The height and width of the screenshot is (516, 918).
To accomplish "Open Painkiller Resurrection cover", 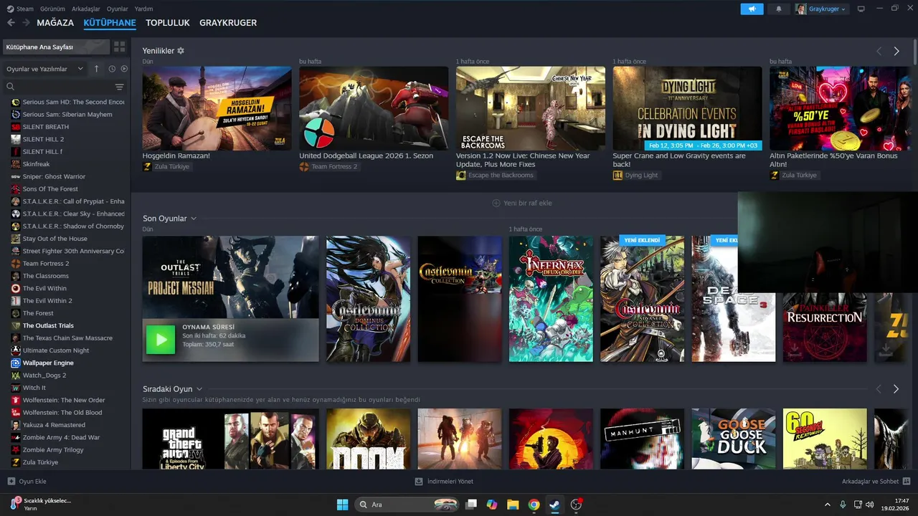I will pos(825,327).
